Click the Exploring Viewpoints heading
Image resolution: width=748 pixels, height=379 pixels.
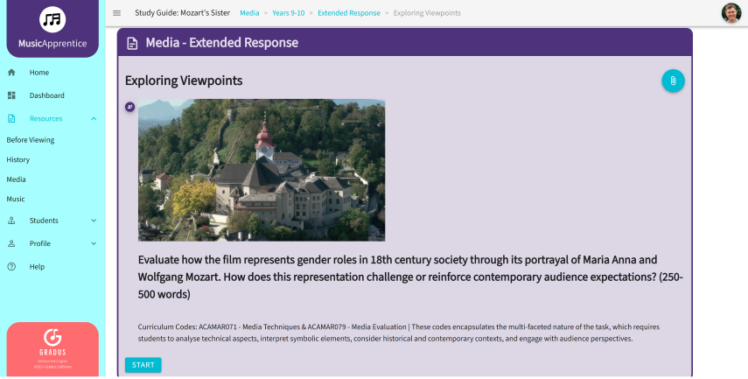(x=184, y=81)
